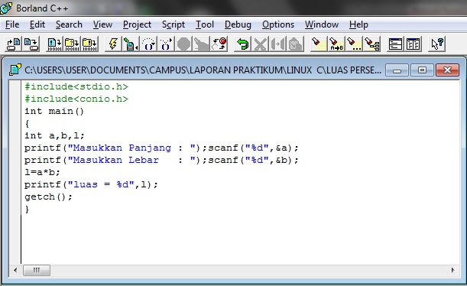Image resolution: width=467 pixels, height=286 pixels.
Task: Open the Options menu
Action: (278, 24)
